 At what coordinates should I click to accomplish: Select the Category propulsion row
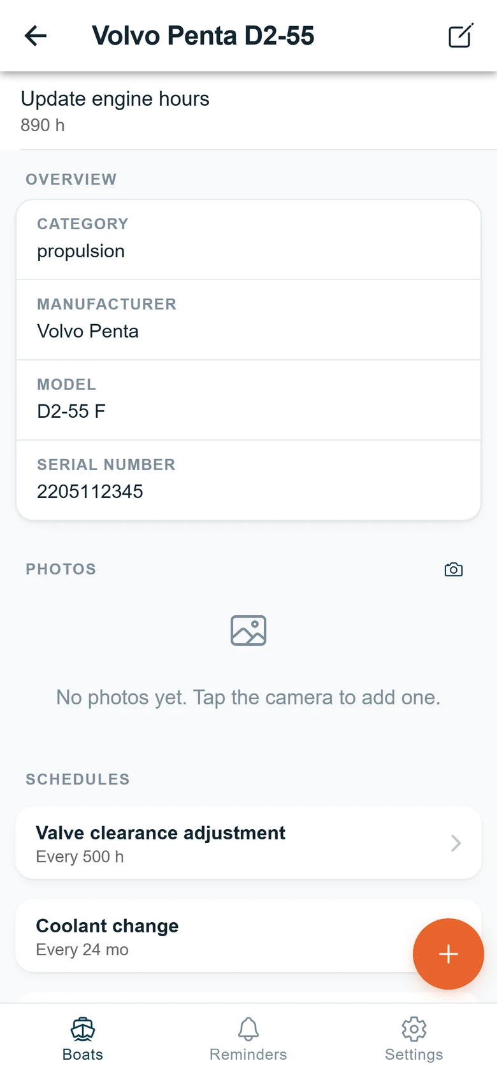pyautogui.click(x=248, y=239)
